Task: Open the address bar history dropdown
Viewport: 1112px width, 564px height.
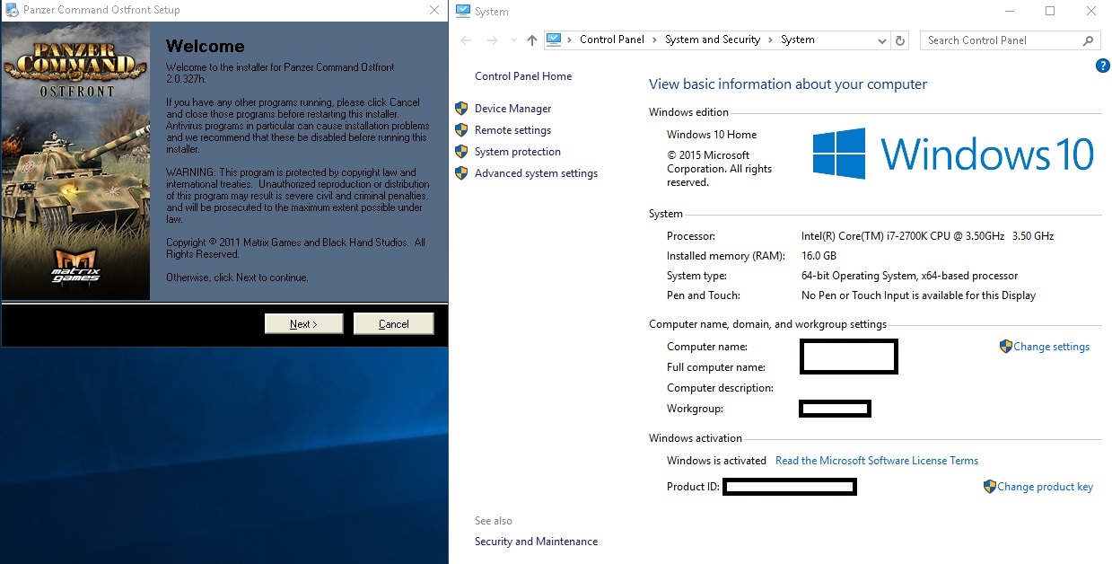Action: pos(882,40)
